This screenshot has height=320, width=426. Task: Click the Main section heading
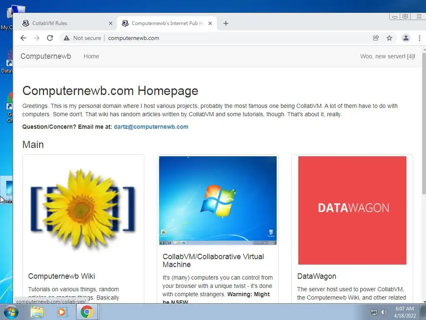(x=33, y=145)
